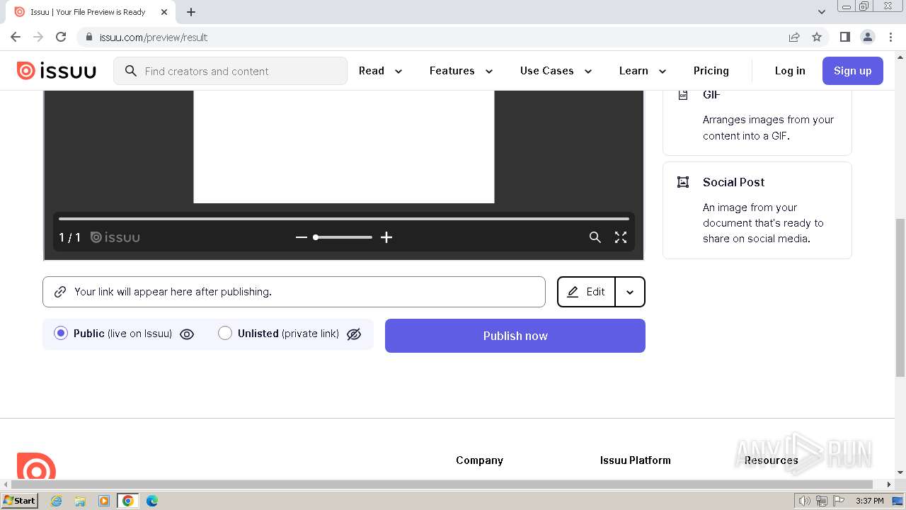Image resolution: width=906 pixels, height=510 pixels.
Task: Open Microsoft Edge from taskbar
Action: tap(152, 501)
